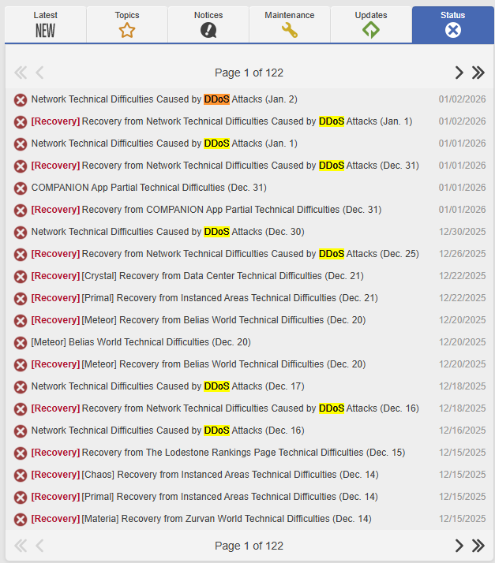Open the Updates tab
495x563 pixels.
(371, 24)
